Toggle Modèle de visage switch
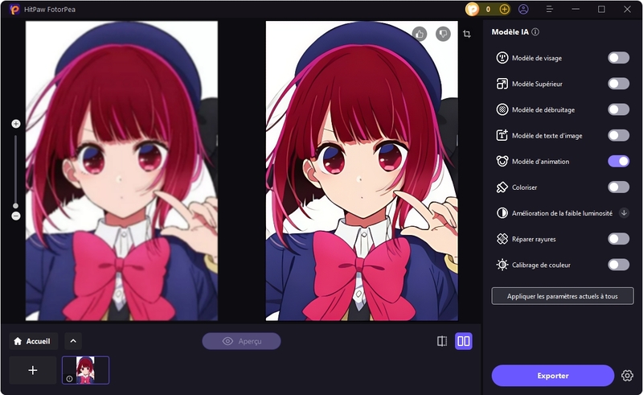 click(x=618, y=58)
